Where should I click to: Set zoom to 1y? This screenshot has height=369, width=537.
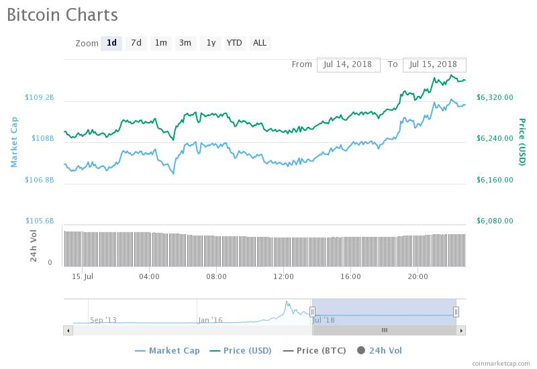pos(211,43)
